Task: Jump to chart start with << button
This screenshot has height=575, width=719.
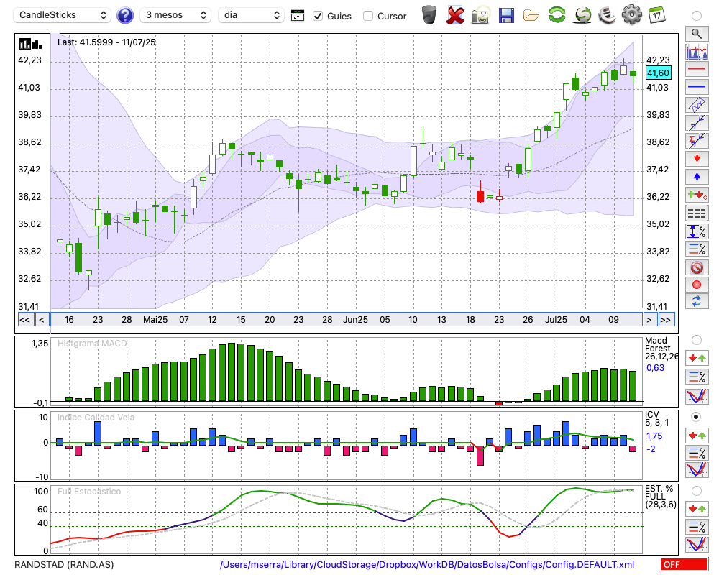Action: pyautogui.click(x=25, y=320)
